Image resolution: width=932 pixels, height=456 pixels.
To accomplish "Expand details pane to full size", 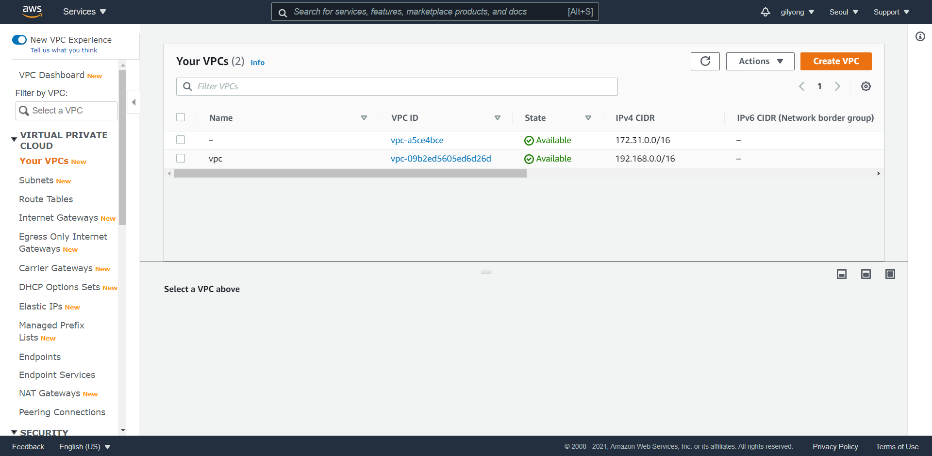I will [890, 274].
